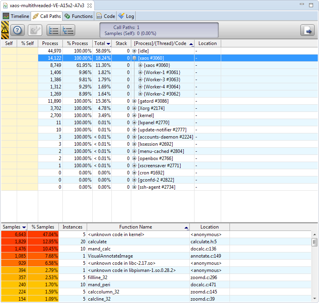Sort by the Process column header

click(x=50, y=43)
